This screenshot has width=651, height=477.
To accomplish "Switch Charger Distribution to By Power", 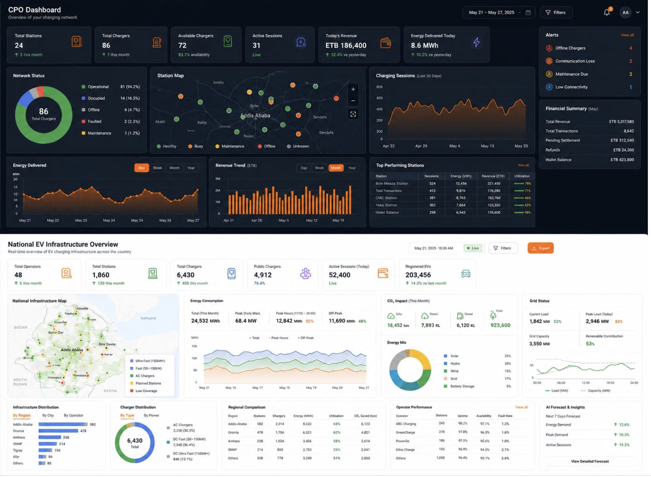I will (x=152, y=416).
